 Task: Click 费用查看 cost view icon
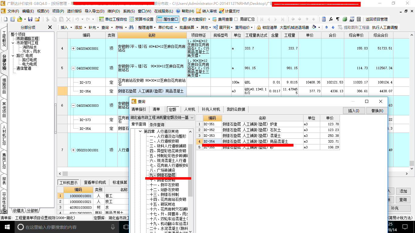point(215,19)
